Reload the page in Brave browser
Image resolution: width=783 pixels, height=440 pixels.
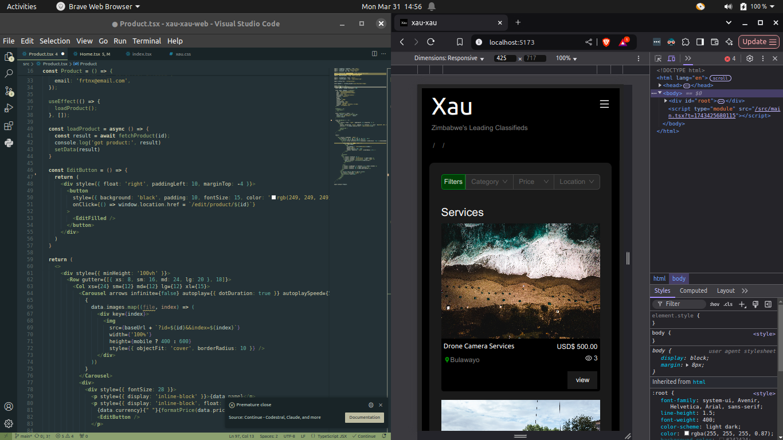coord(431,42)
